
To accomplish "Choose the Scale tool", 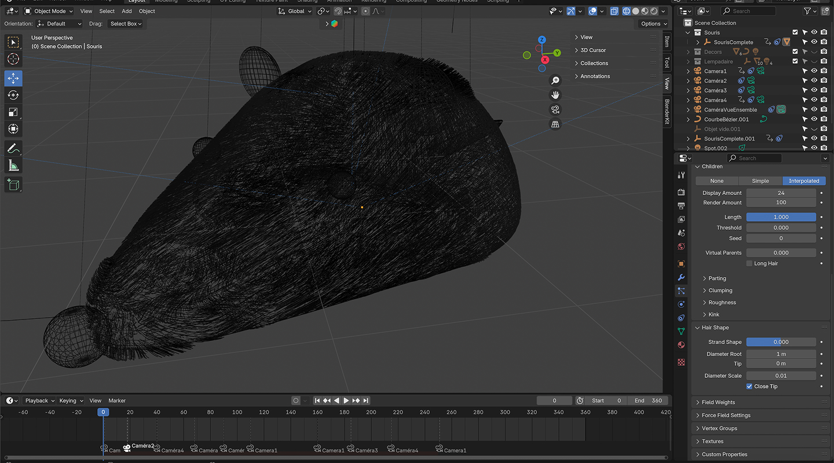I will [x=13, y=112].
